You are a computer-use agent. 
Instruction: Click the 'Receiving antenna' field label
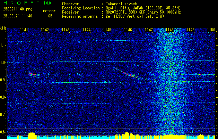[80, 16]
